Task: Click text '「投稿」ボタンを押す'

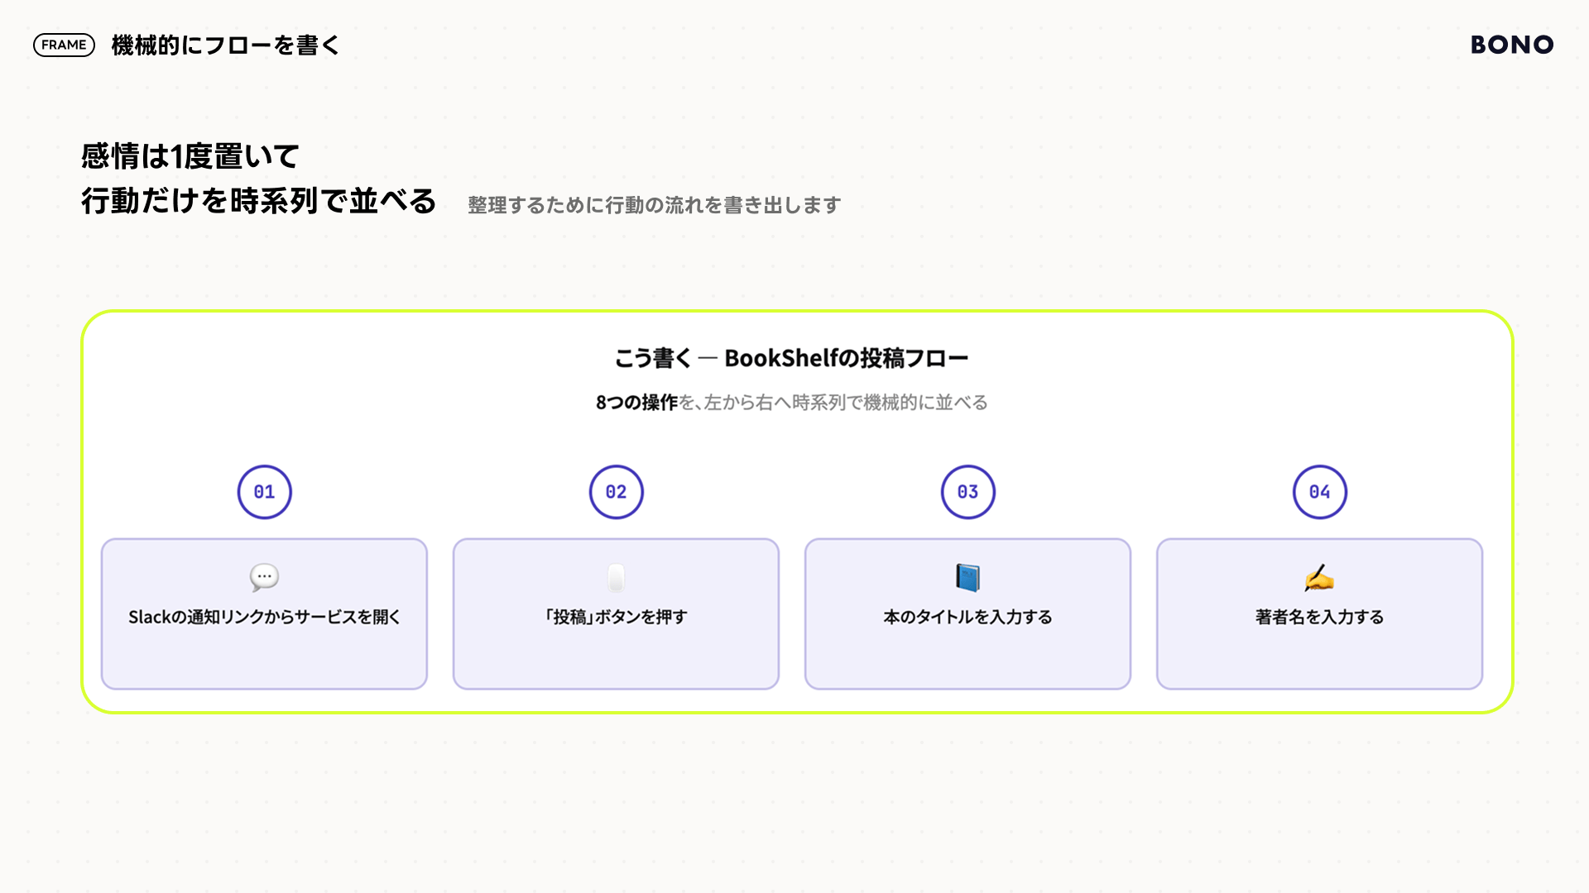Action: (616, 617)
